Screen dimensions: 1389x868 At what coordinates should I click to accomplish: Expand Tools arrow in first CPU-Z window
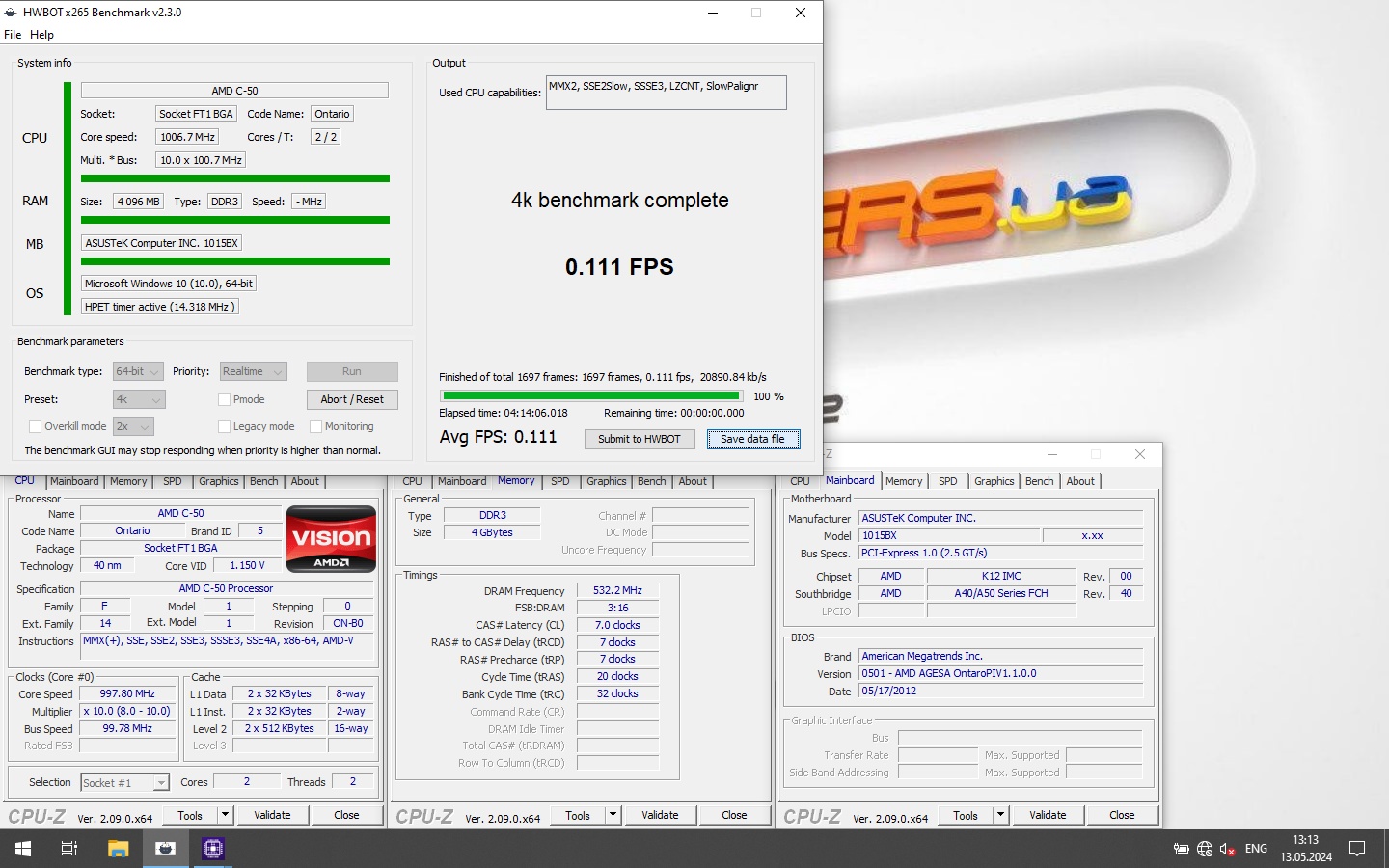tap(225, 815)
